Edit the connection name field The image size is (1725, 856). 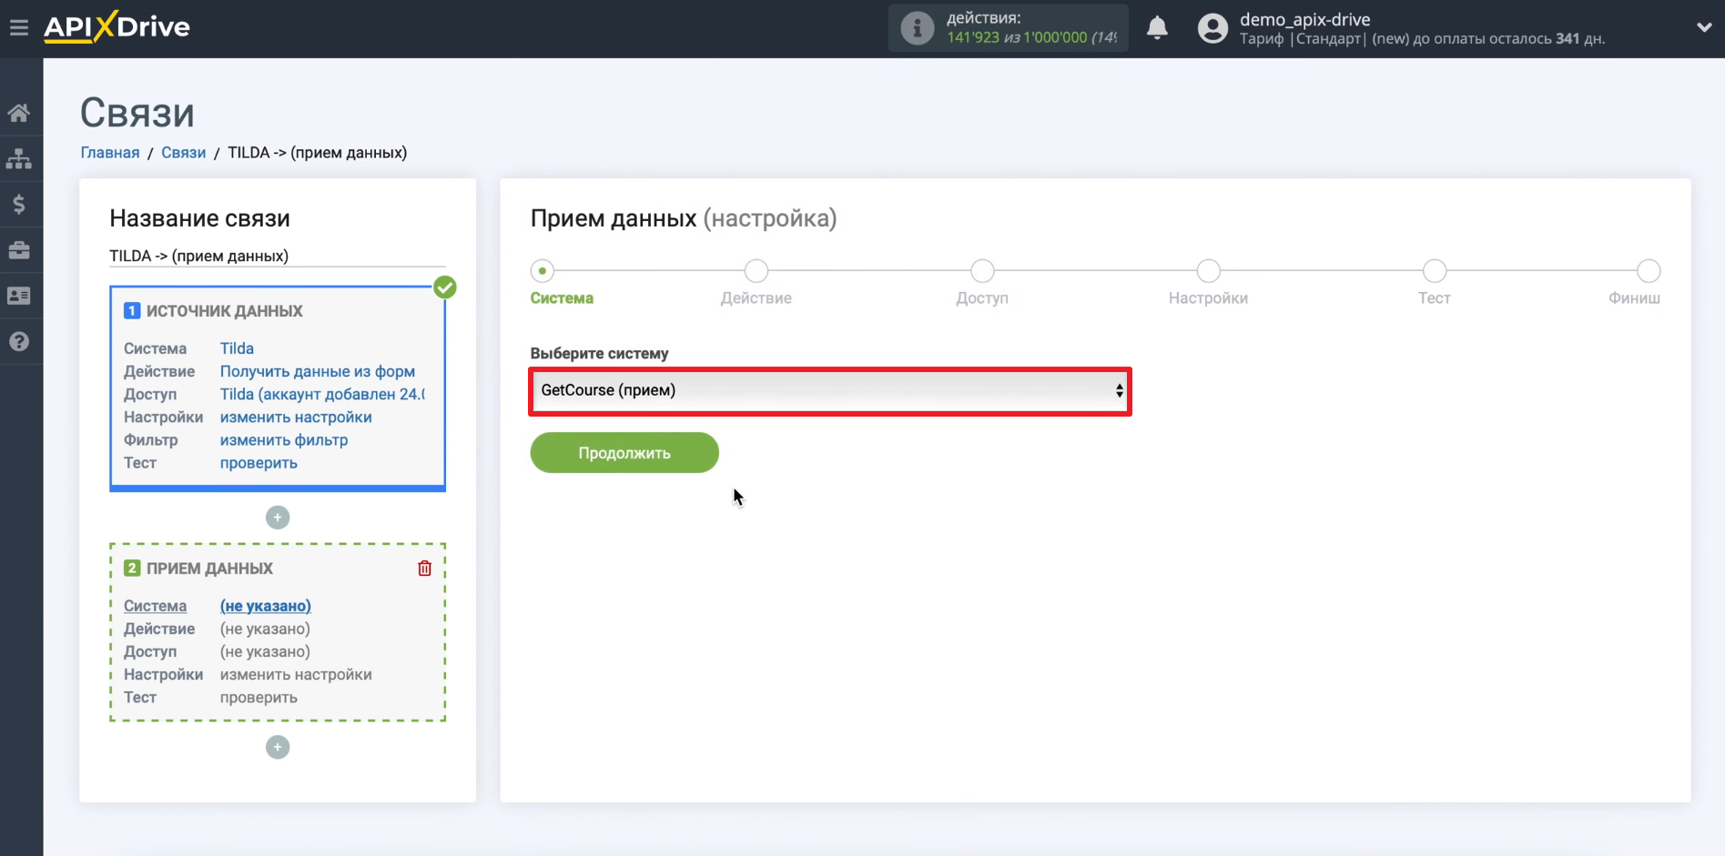[278, 257]
